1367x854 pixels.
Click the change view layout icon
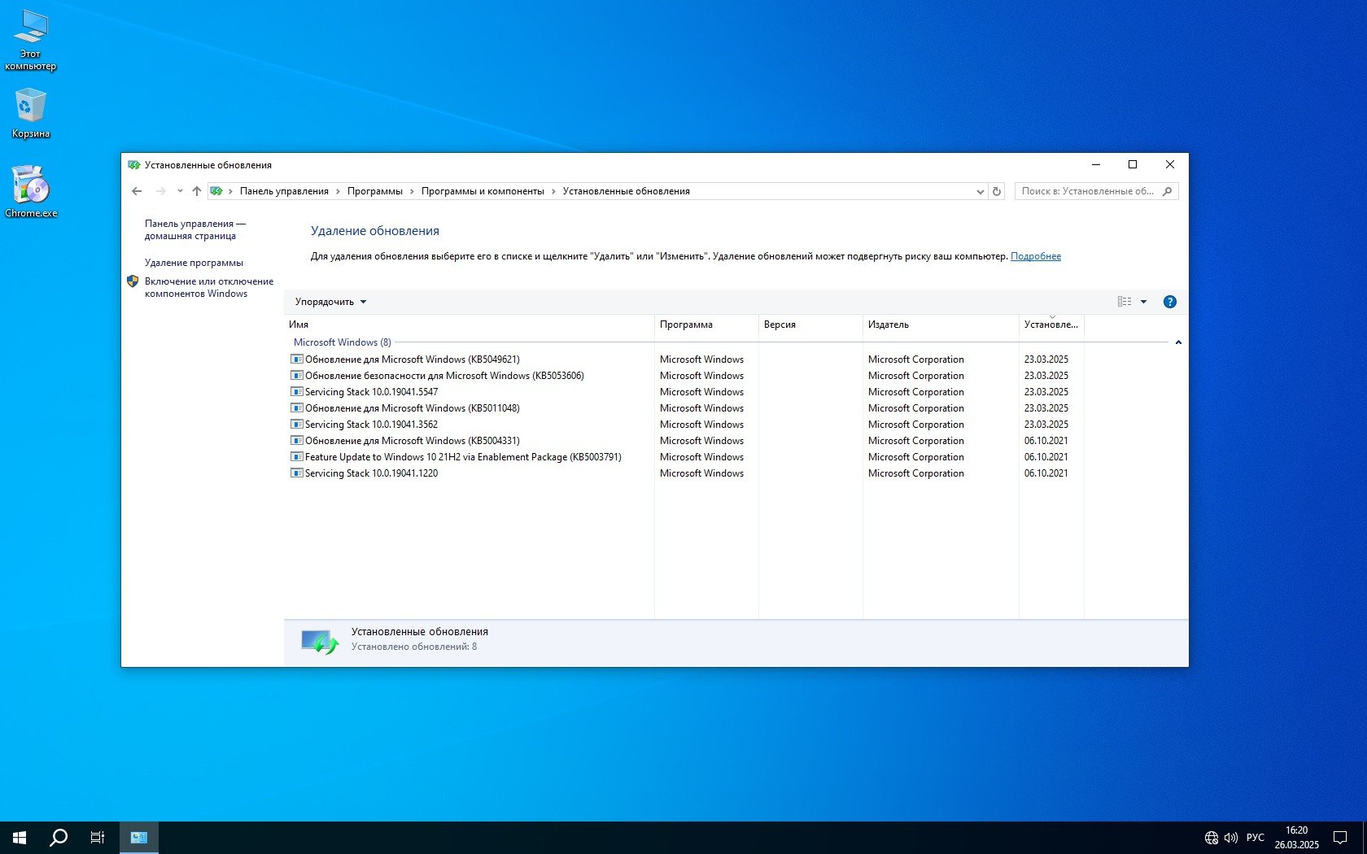1125,302
